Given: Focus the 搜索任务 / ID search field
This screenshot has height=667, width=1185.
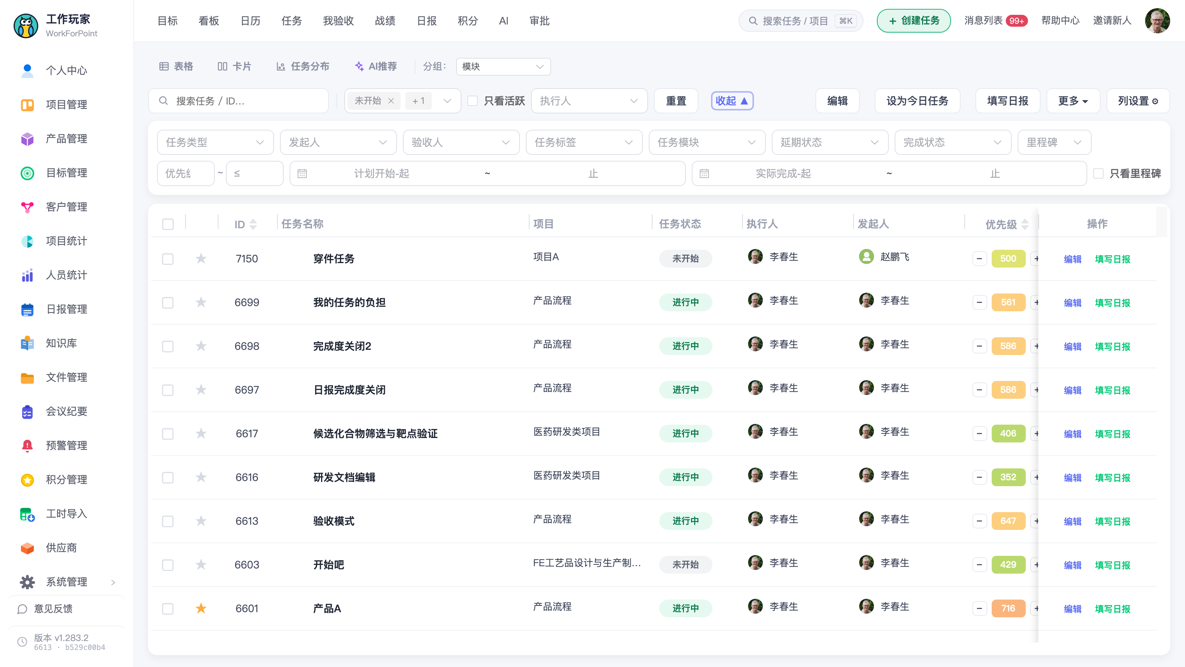Looking at the screenshot, I should (x=238, y=101).
